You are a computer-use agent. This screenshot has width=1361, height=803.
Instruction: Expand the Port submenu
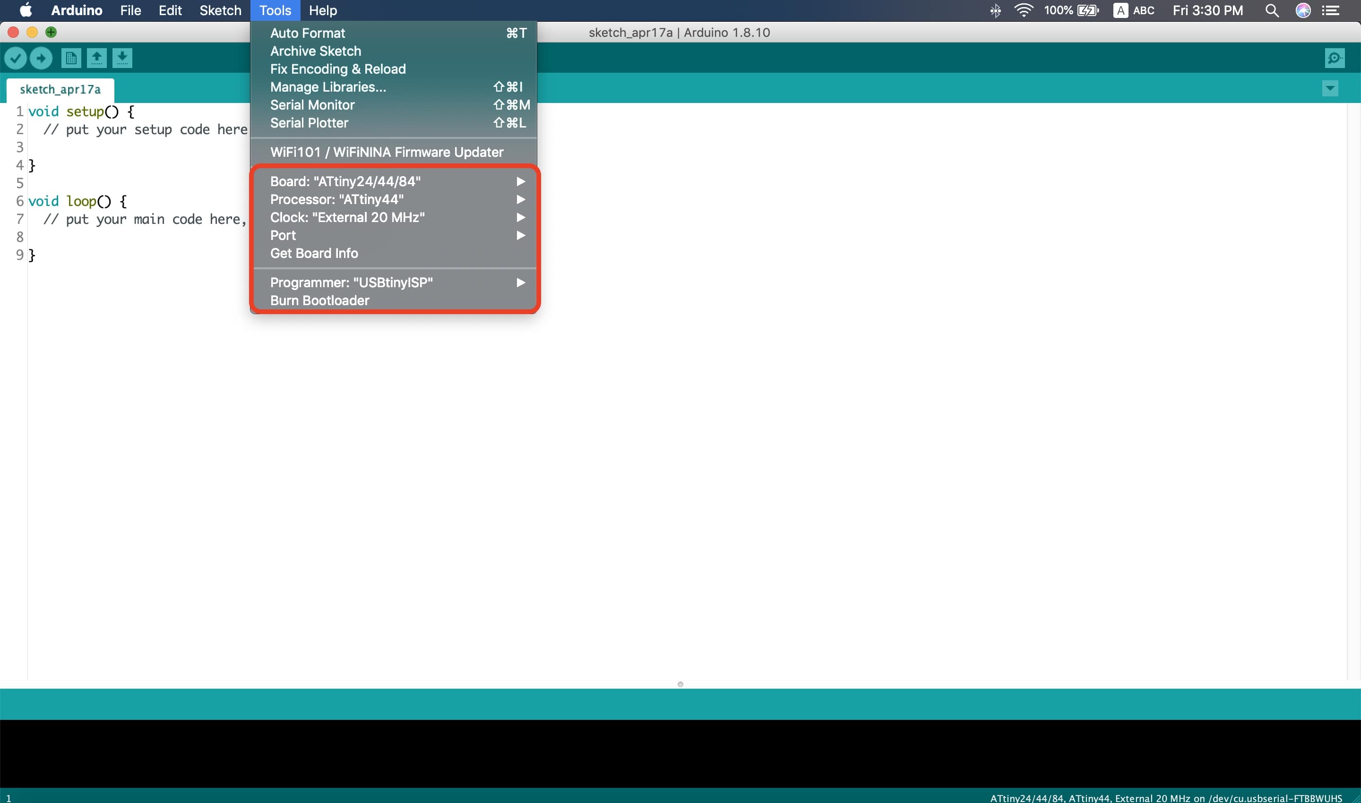click(x=394, y=235)
